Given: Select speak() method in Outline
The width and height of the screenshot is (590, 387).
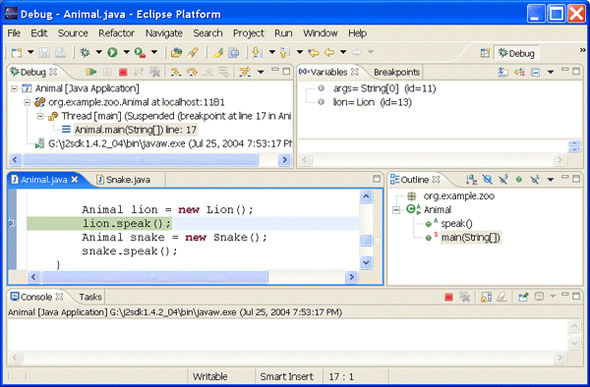Looking at the screenshot, I should [456, 224].
